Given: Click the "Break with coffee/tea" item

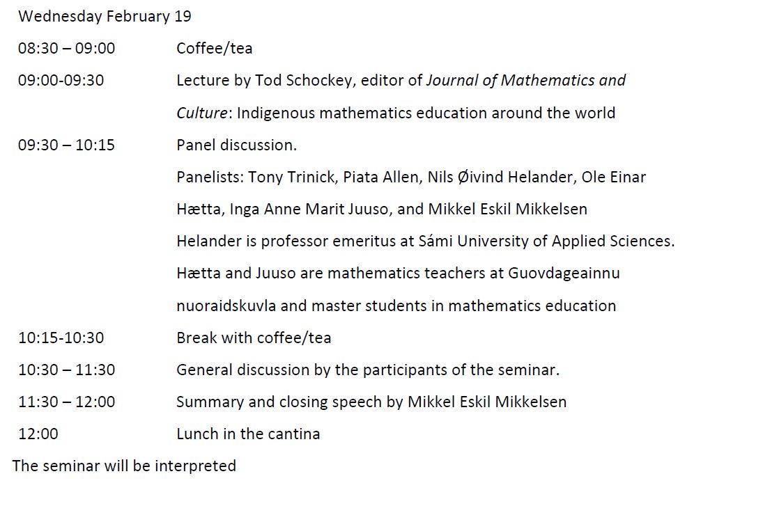Looking at the screenshot, I should click(x=254, y=338).
